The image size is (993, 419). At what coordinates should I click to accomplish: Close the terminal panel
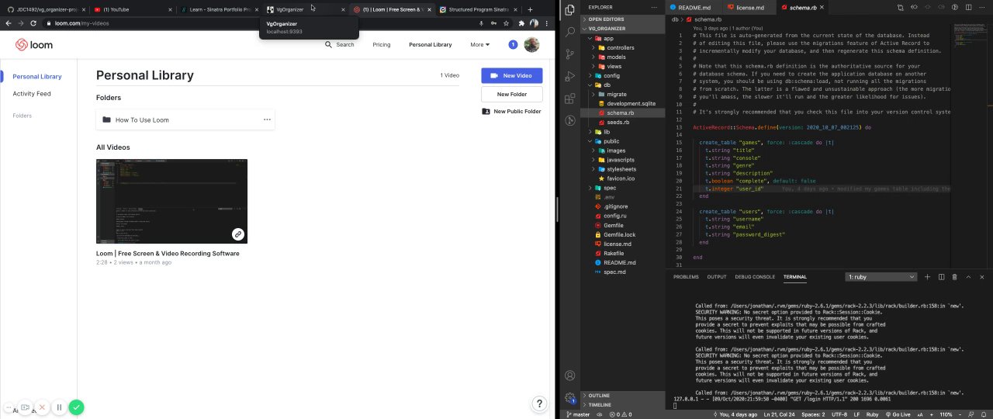click(x=982, y=277)
